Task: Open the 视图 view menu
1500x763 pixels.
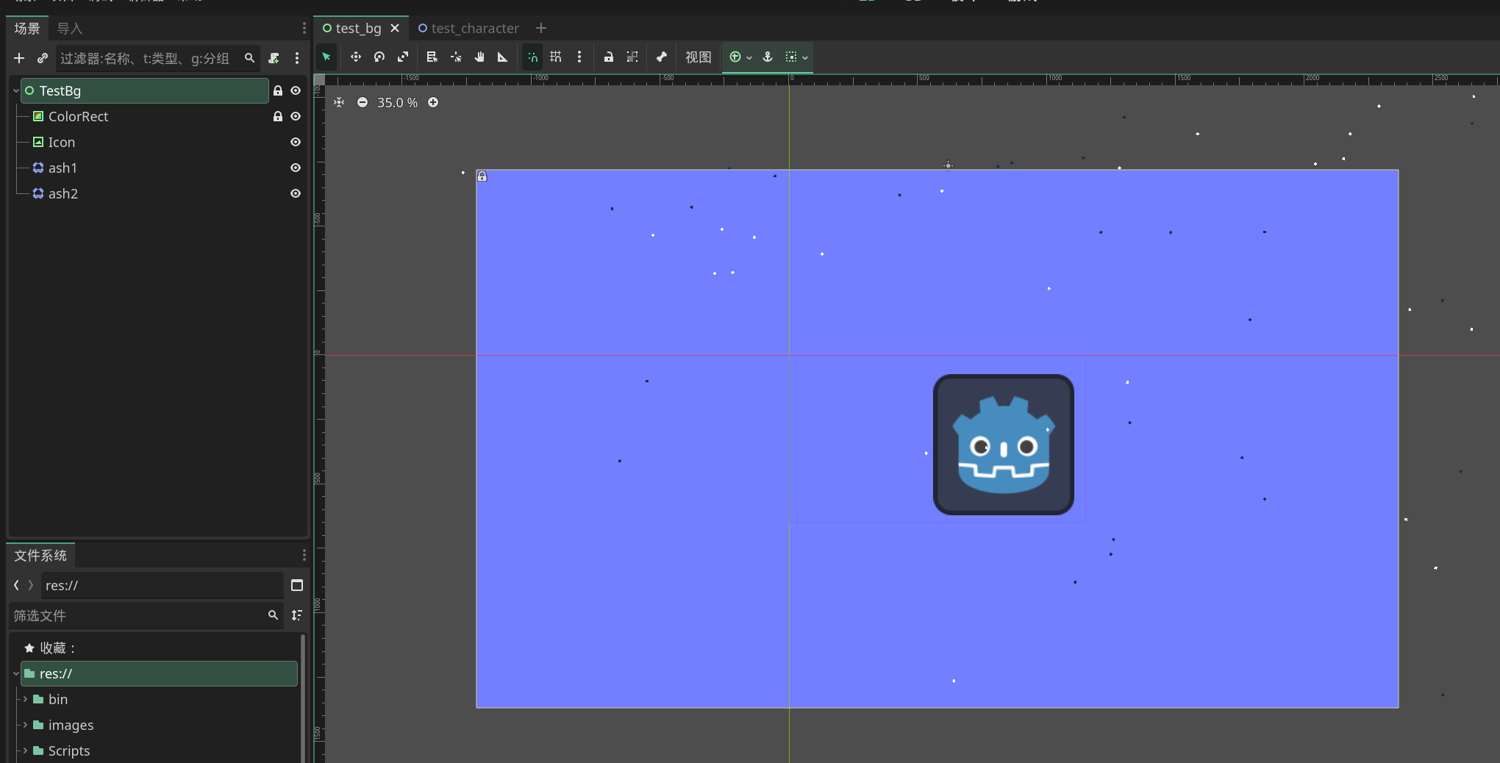Action: [698, 57]
